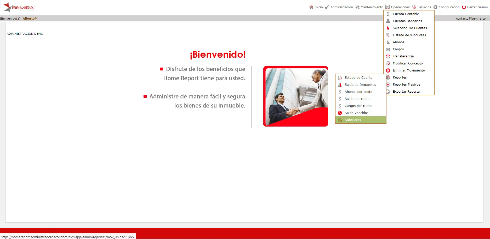Open Saldo de Inmuebles report

pos(361,85)
